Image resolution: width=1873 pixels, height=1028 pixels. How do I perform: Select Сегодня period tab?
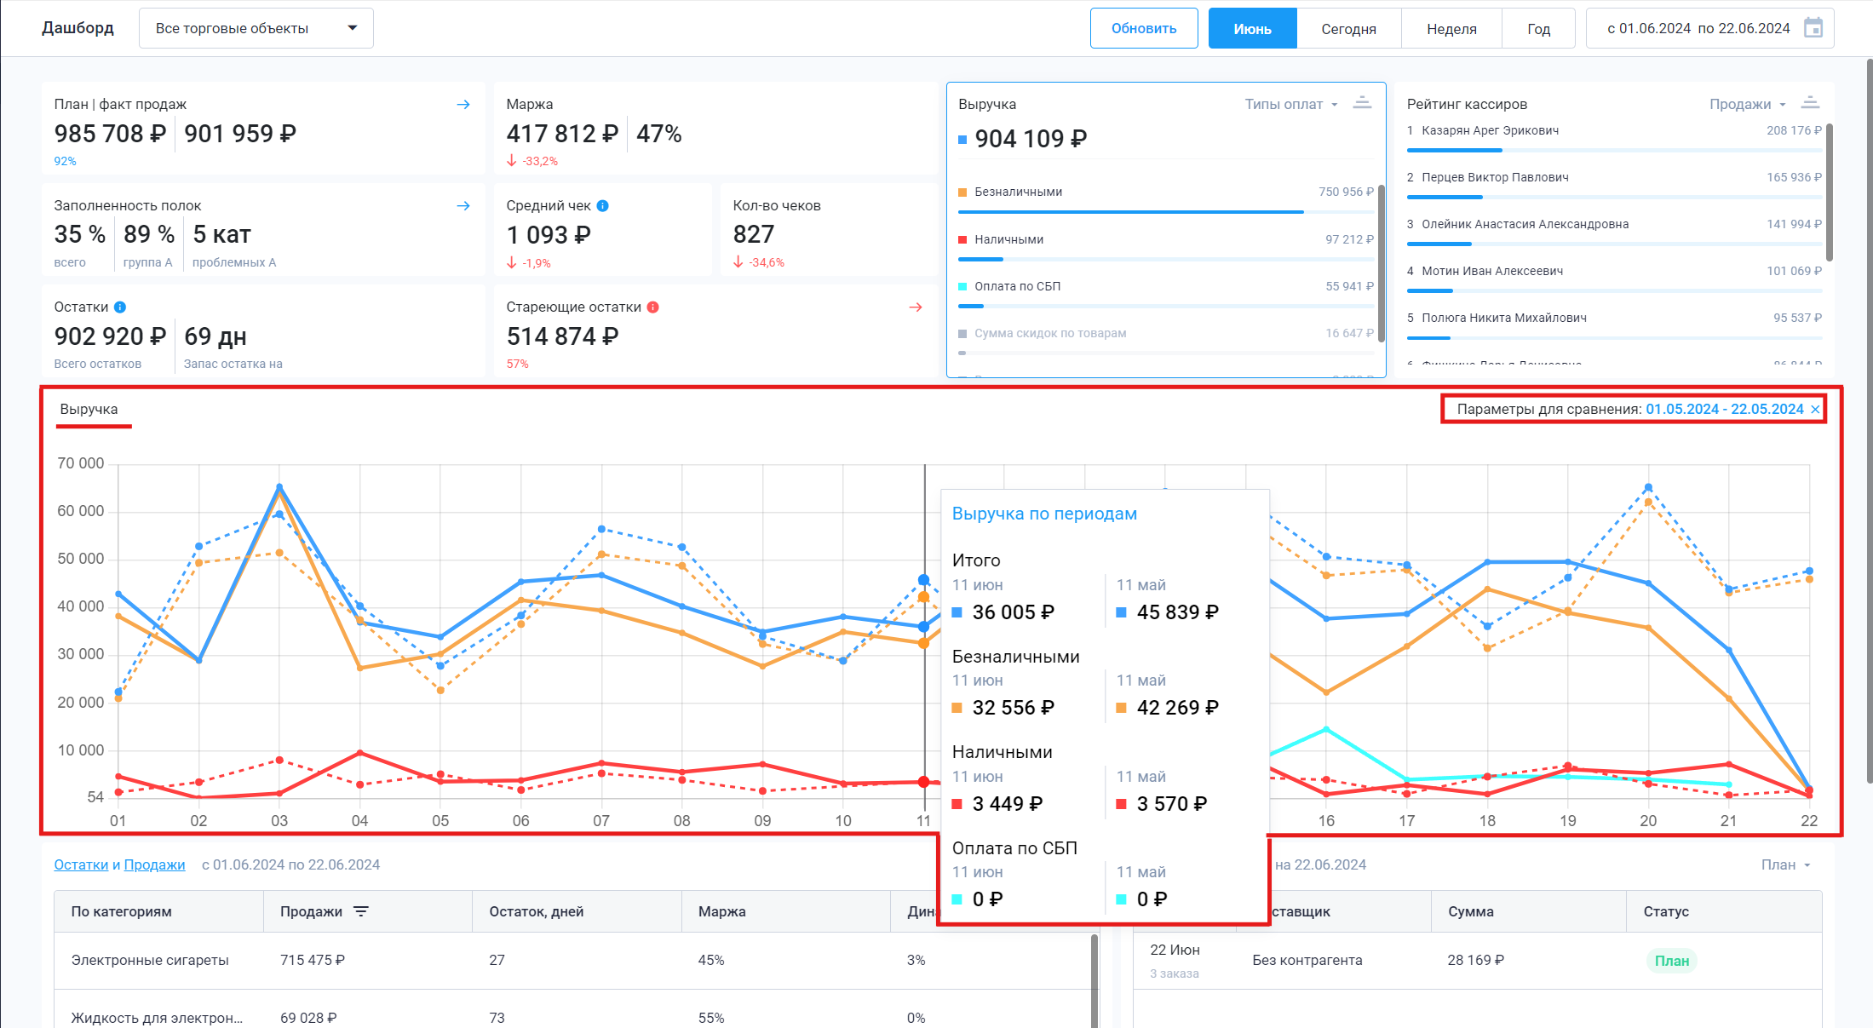[1348, 28]
